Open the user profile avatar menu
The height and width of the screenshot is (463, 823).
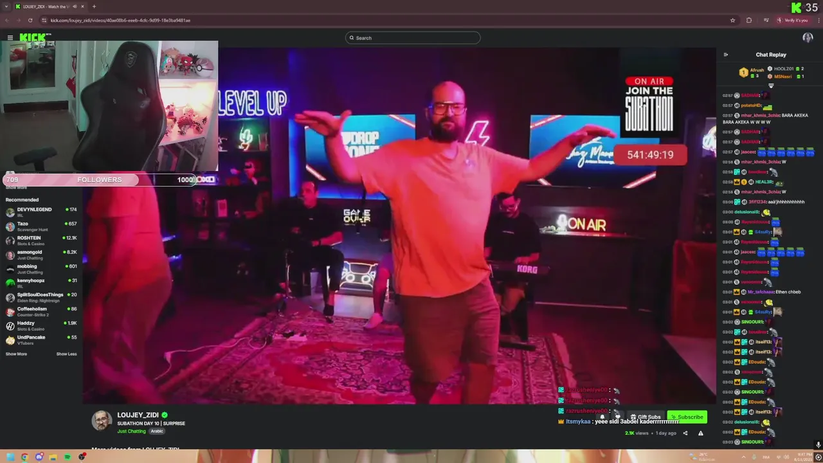[x=808, y=38]
